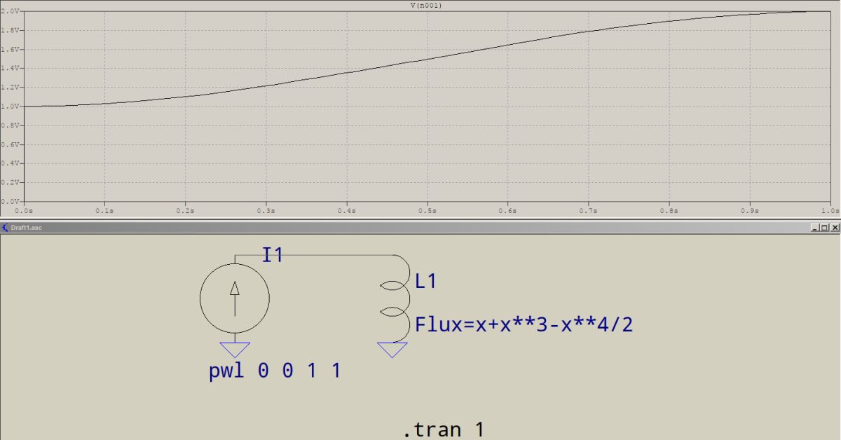
Task: Click the ground symbol under inductor L1
Action: 392,350
